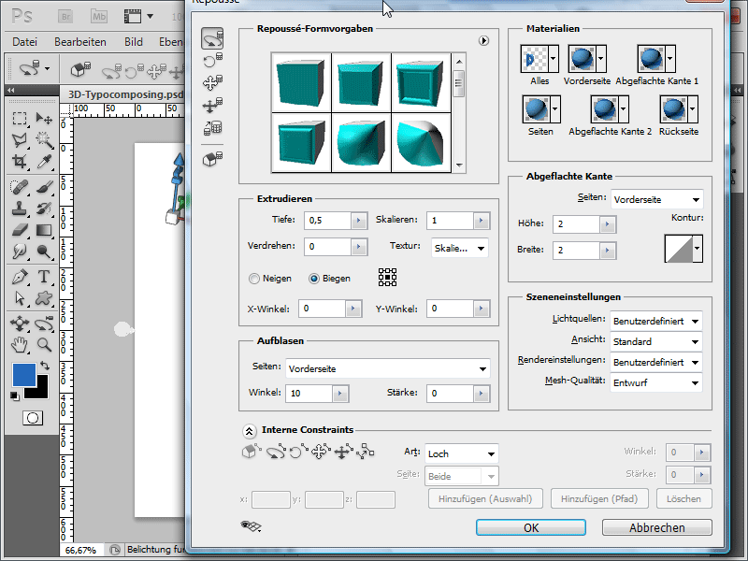Open the Mesh-Qualität dropdown
This screenshot has width=748, height=561.
pyautogui.click(x=656, y=382)
